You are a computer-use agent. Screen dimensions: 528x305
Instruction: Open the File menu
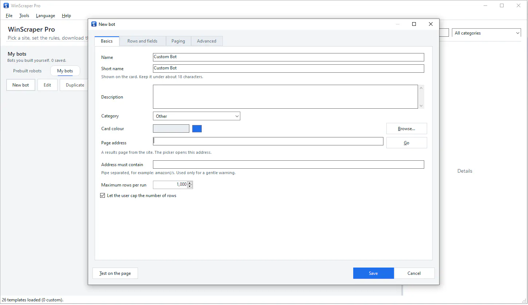click(9, 16)
